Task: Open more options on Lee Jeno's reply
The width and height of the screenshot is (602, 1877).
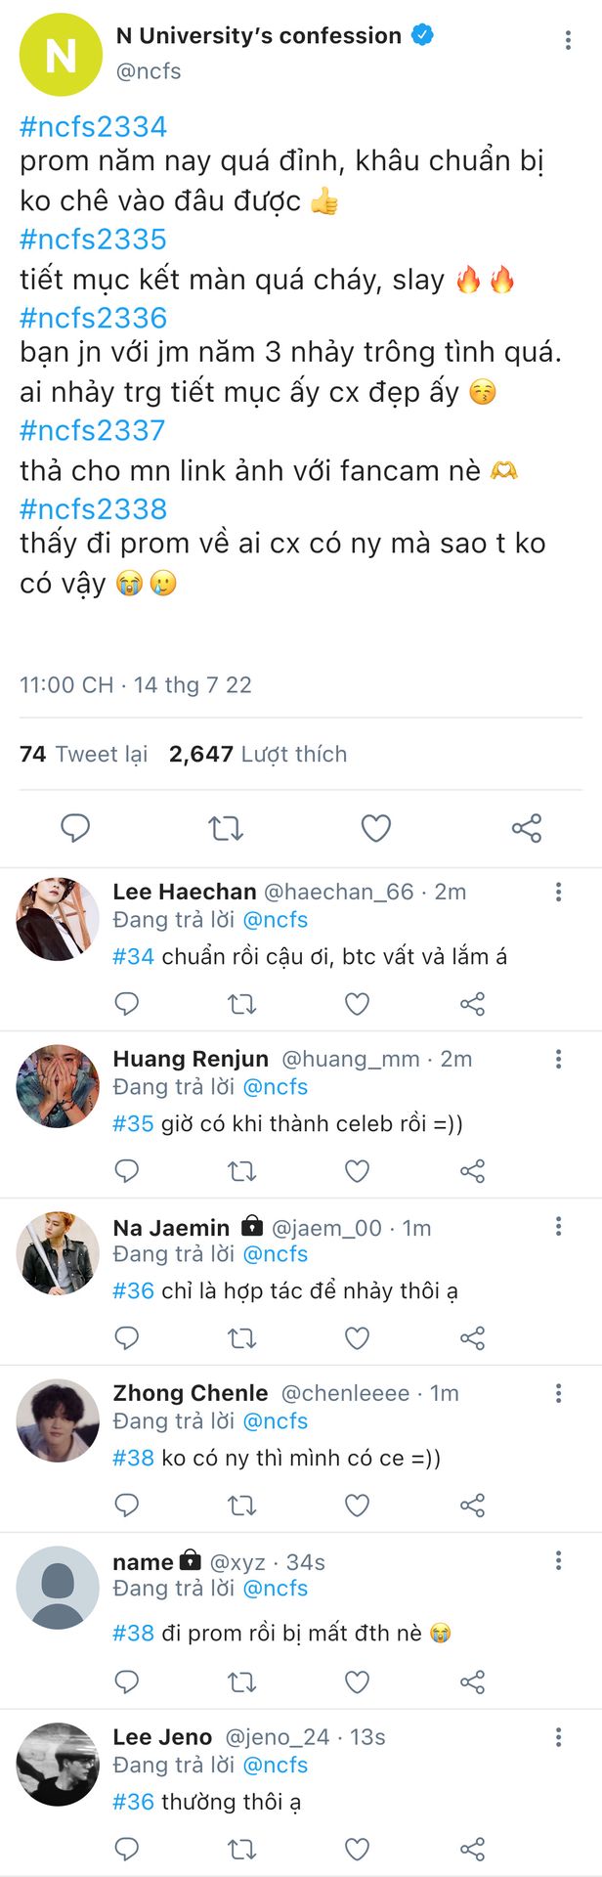Action: 558,1737
